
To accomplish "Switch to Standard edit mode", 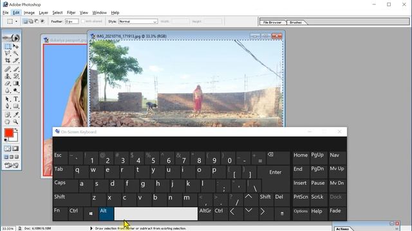I will (8, 148).
